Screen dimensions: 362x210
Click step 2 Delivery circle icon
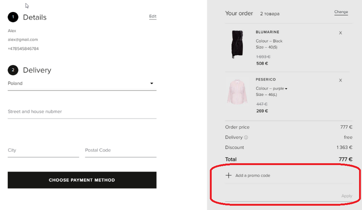point(13,70)
